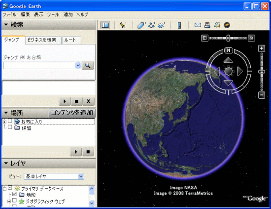Open the ヘルプ menu
Viewport: 271px width, 209px height.
pos(82,14)
